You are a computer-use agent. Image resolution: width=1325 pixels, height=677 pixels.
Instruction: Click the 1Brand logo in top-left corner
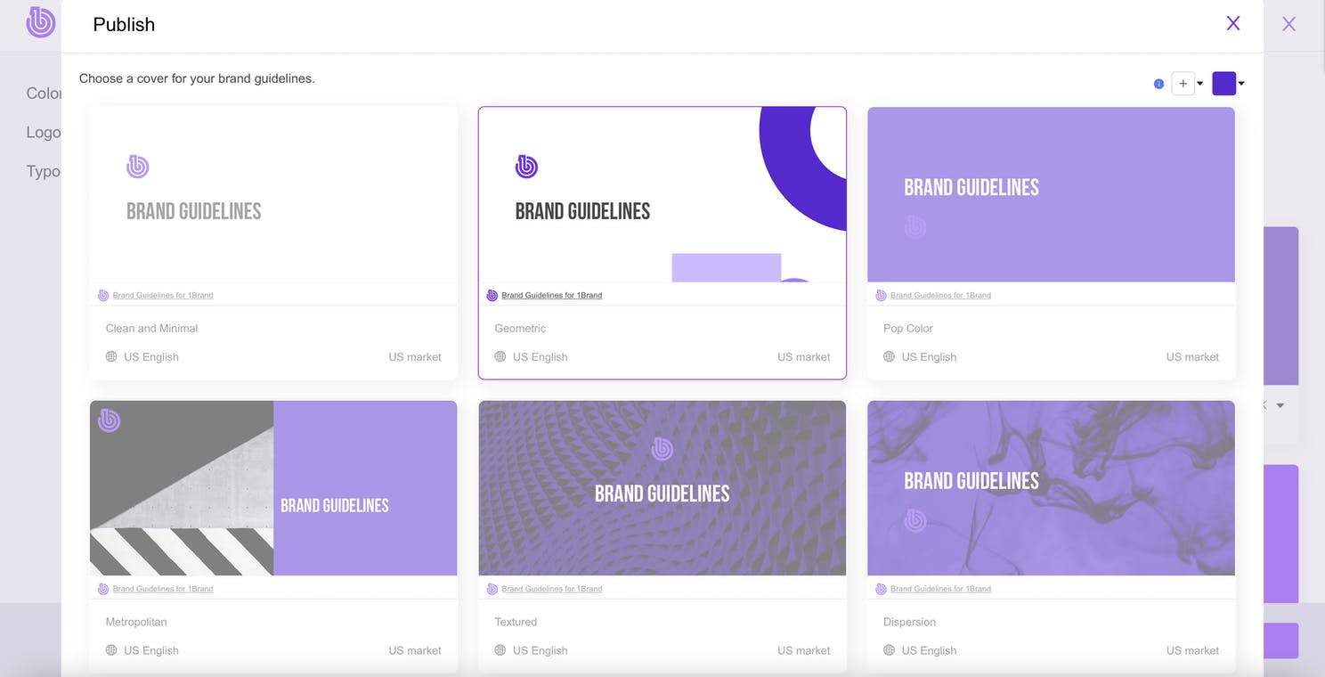click(41, 22)
